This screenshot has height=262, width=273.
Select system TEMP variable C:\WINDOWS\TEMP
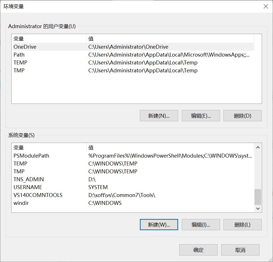[x=133, y=164]
